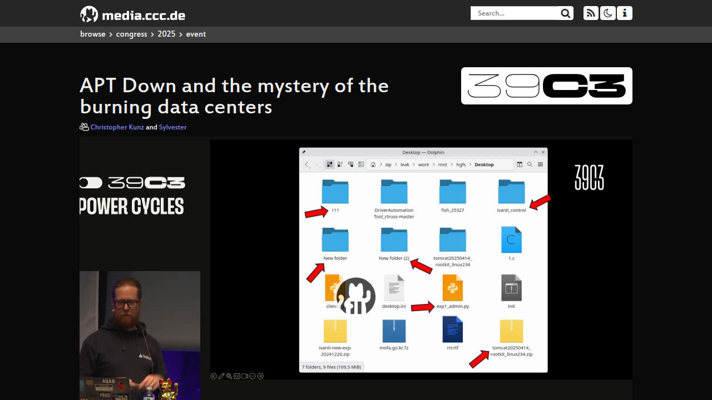Open the RSS feeds icon
The width and height of the screenshot is (712, 400).
click(x=591, y=13)
